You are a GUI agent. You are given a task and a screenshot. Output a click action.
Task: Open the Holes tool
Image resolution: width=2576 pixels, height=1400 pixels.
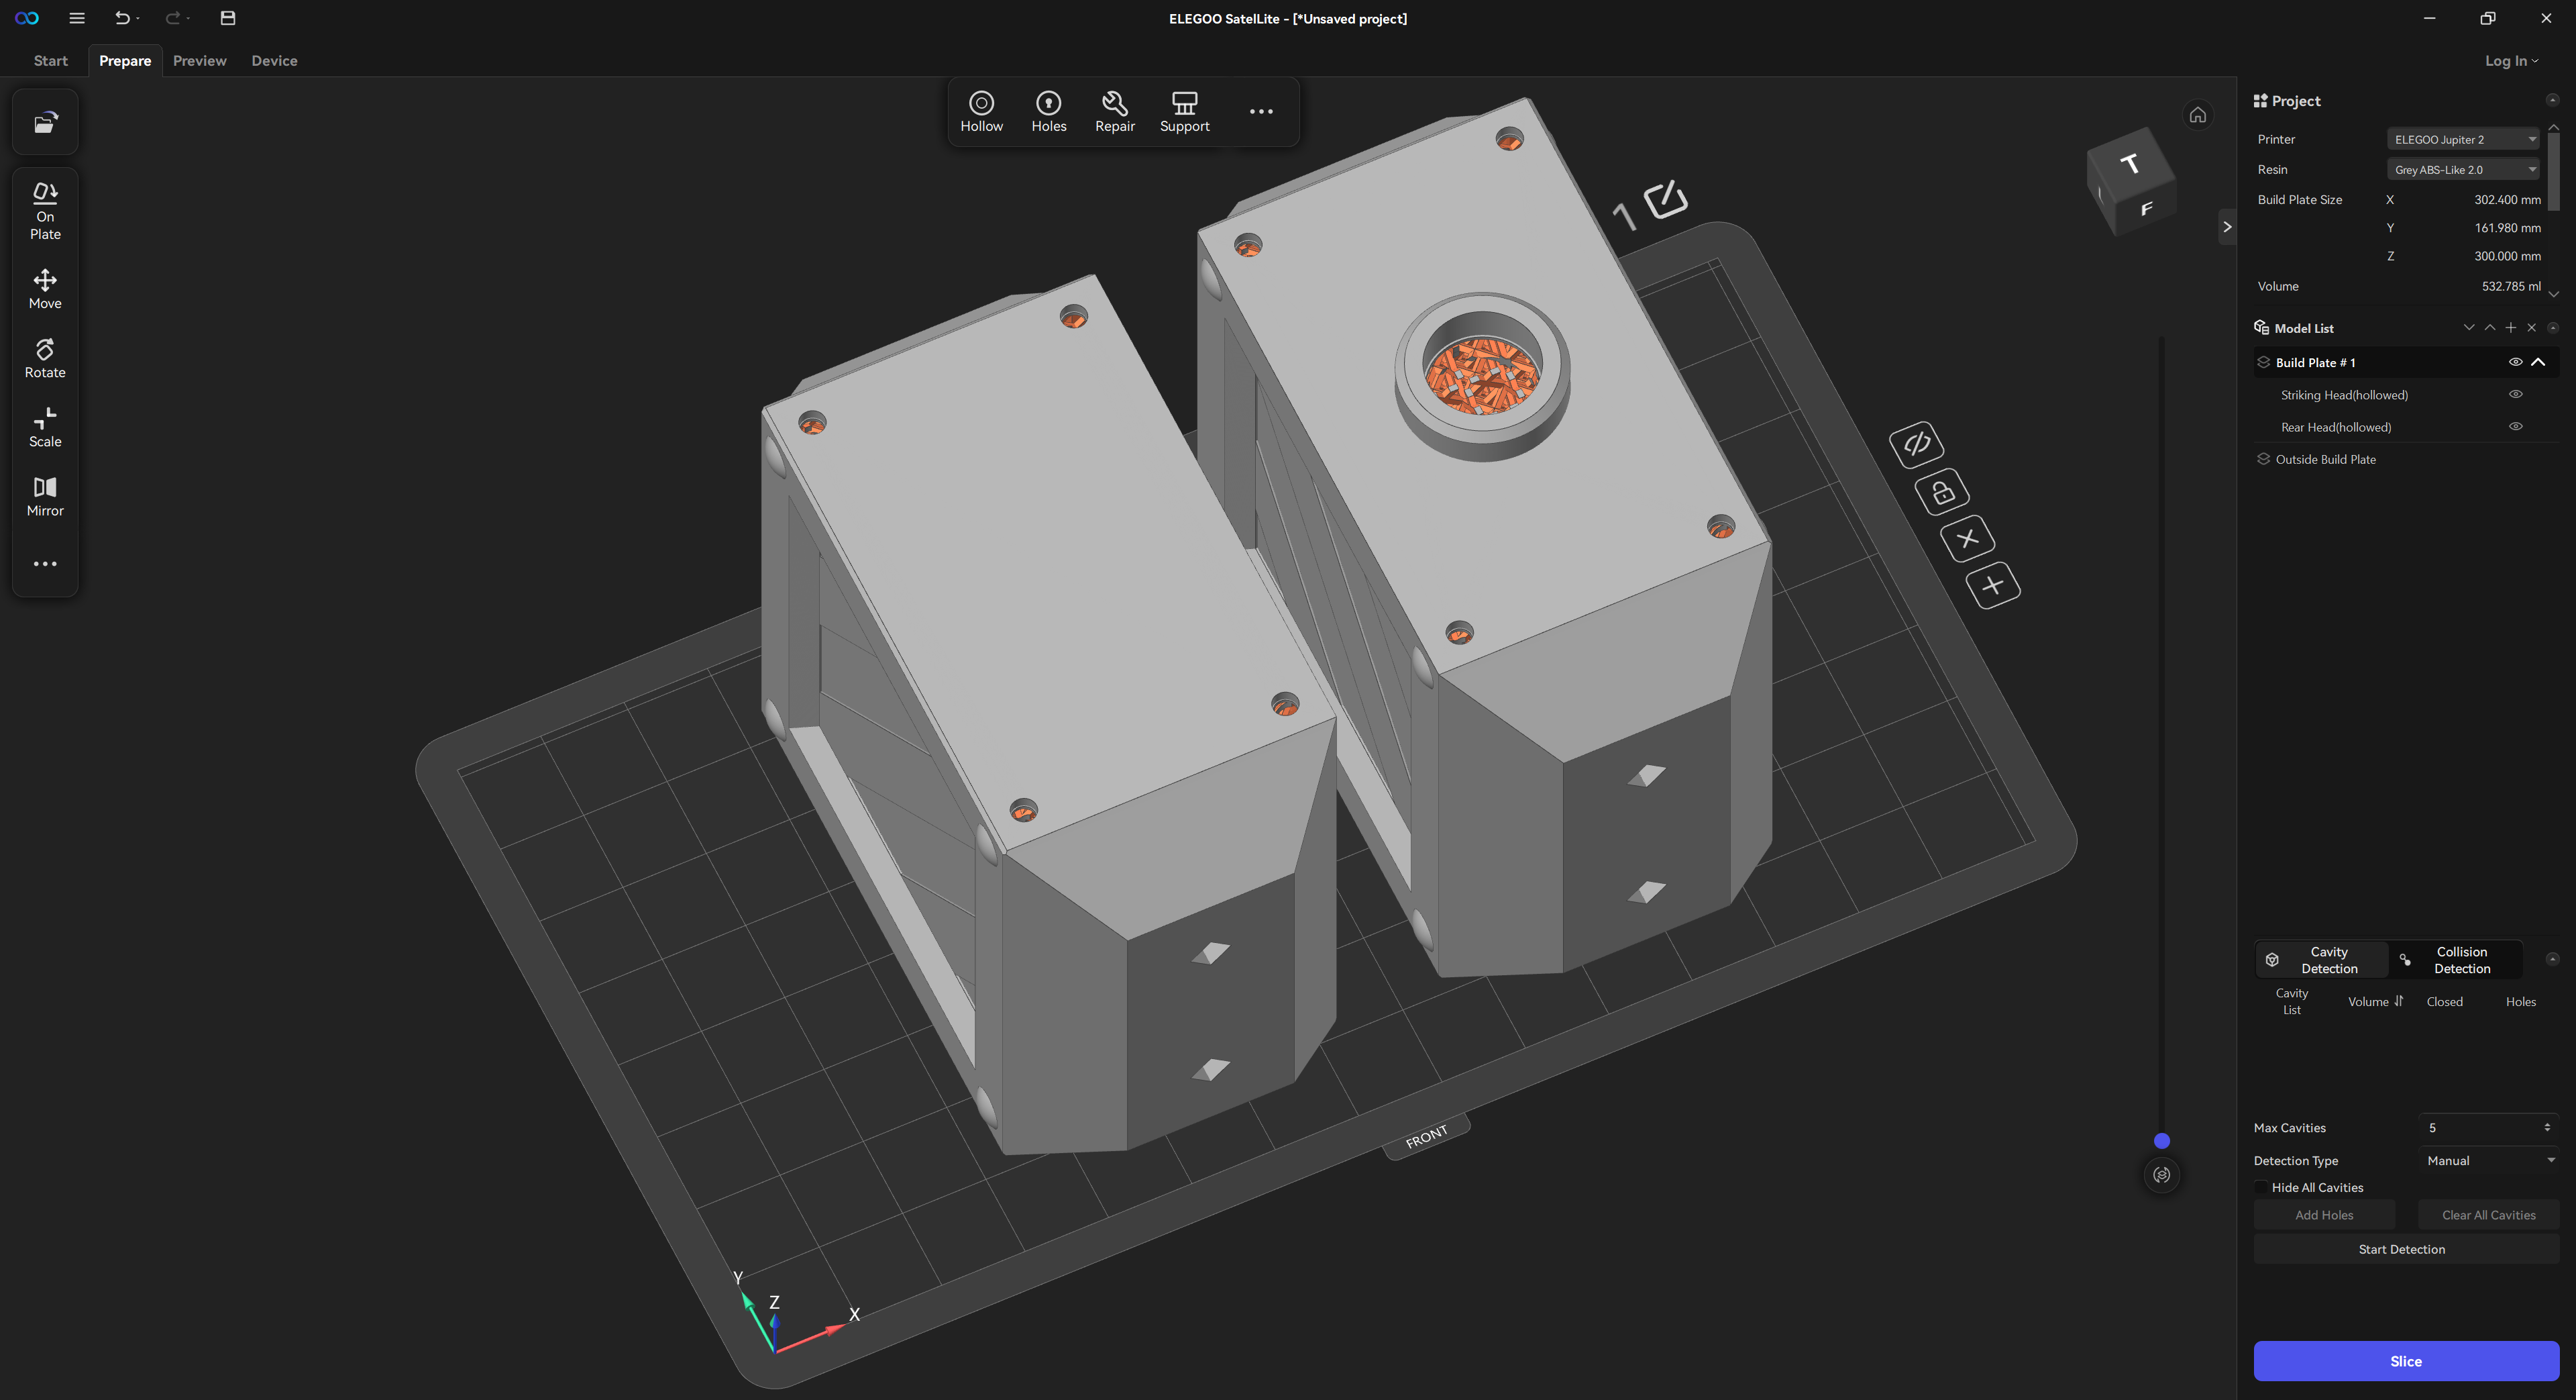(x=1048, y=111)
